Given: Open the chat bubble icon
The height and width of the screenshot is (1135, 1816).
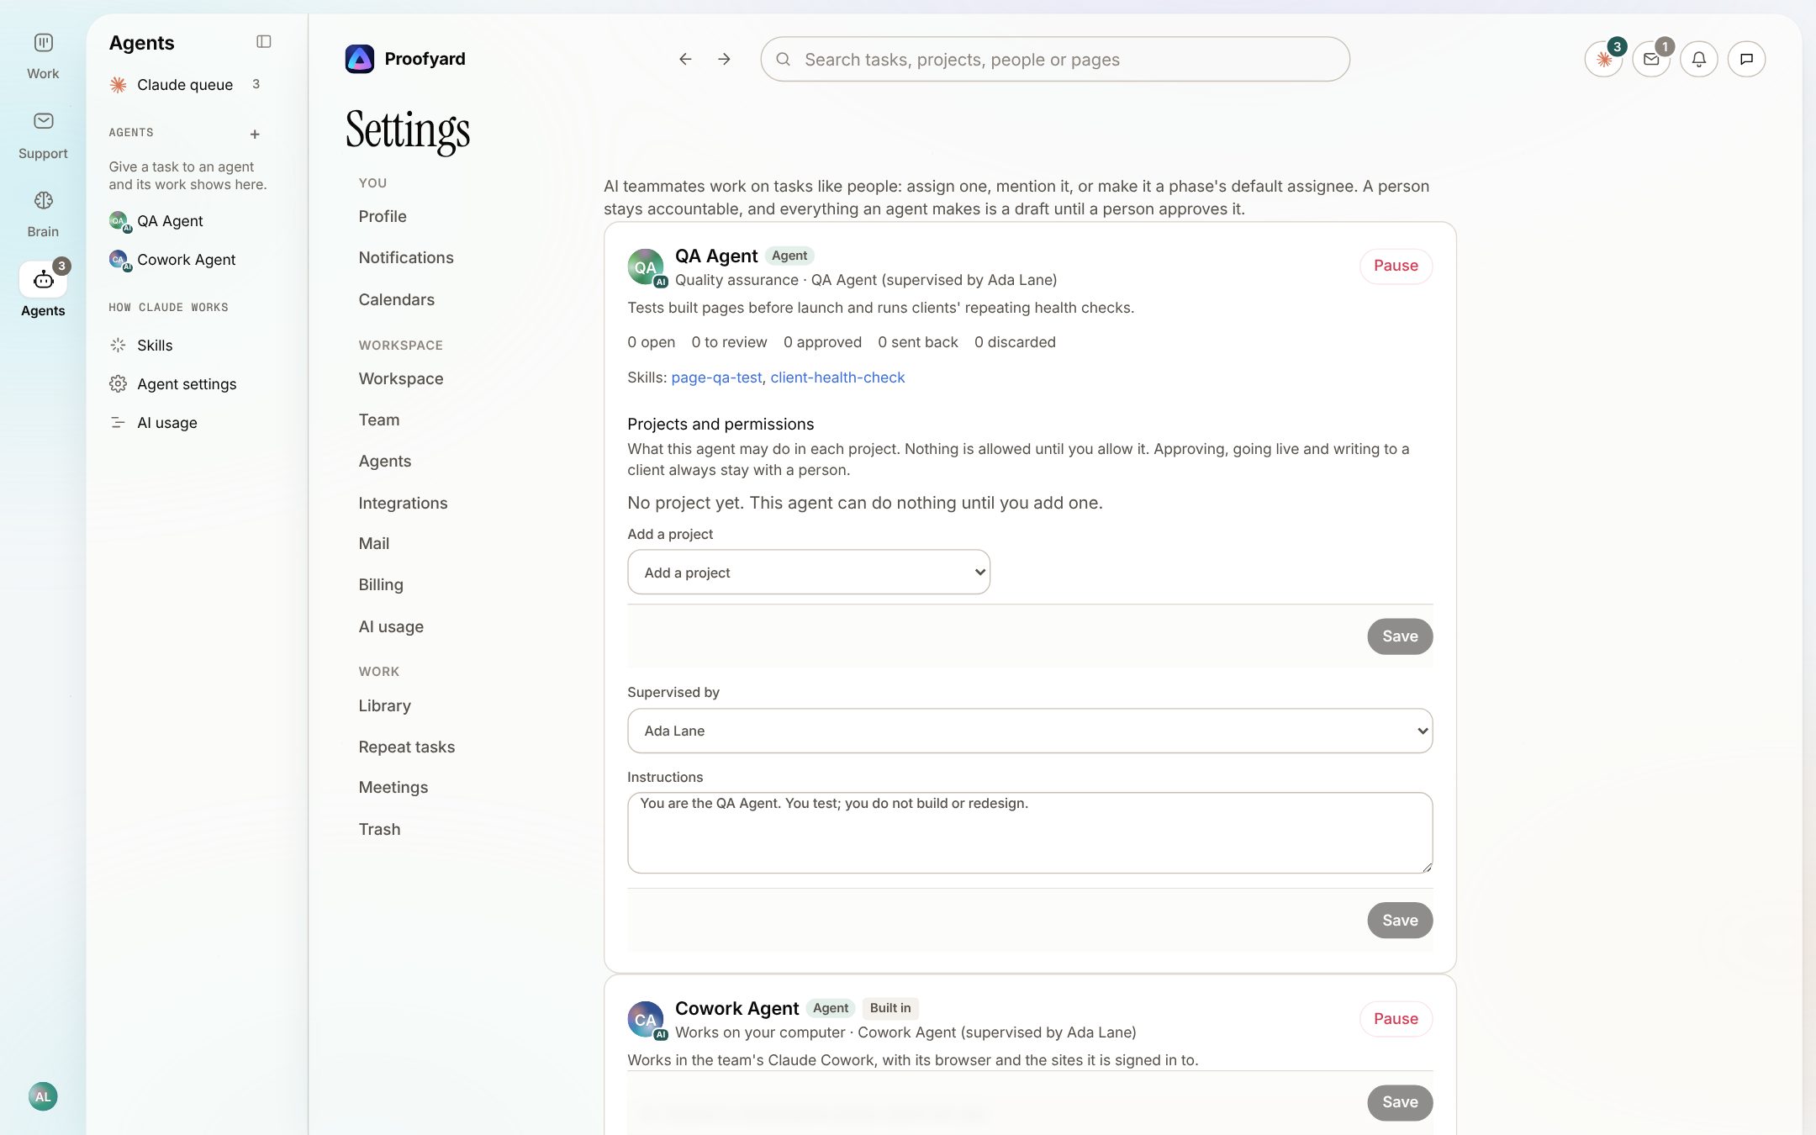Looking at the screenshot, I should (x=1746, y=59).
